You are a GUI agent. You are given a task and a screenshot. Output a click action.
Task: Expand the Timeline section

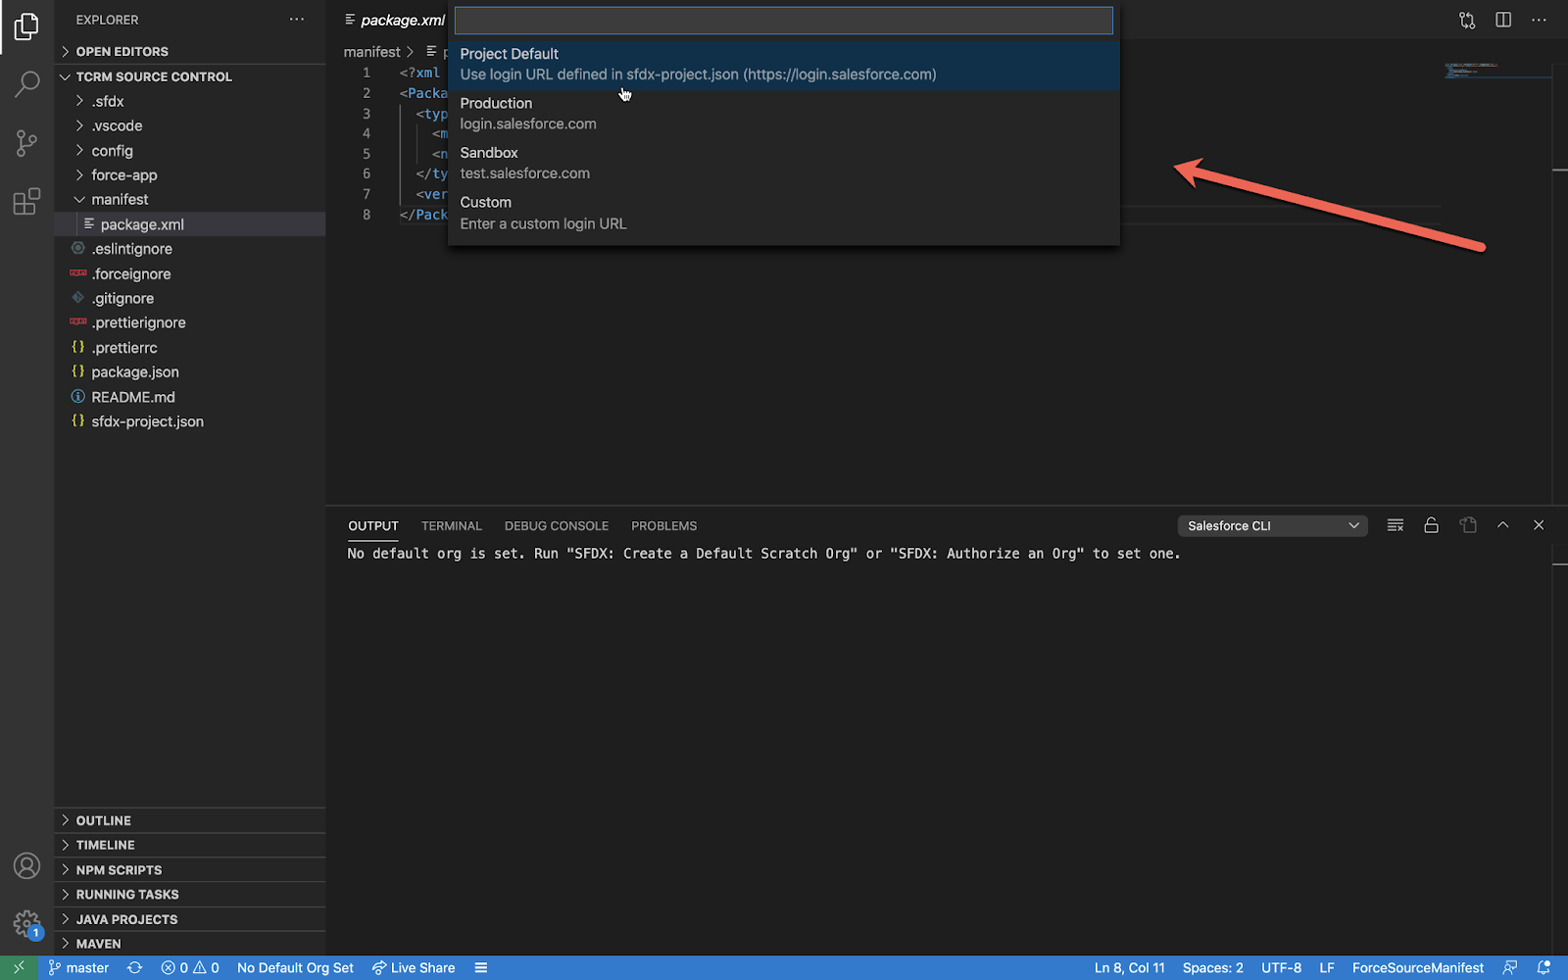[x=190, y=845]
